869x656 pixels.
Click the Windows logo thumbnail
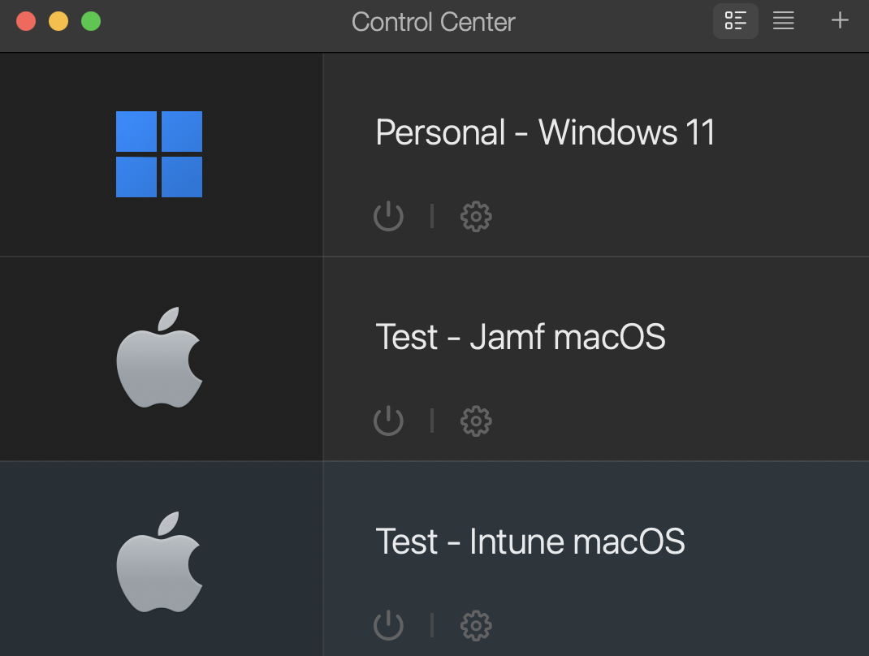pyautogui.click(x=159, y=154)
